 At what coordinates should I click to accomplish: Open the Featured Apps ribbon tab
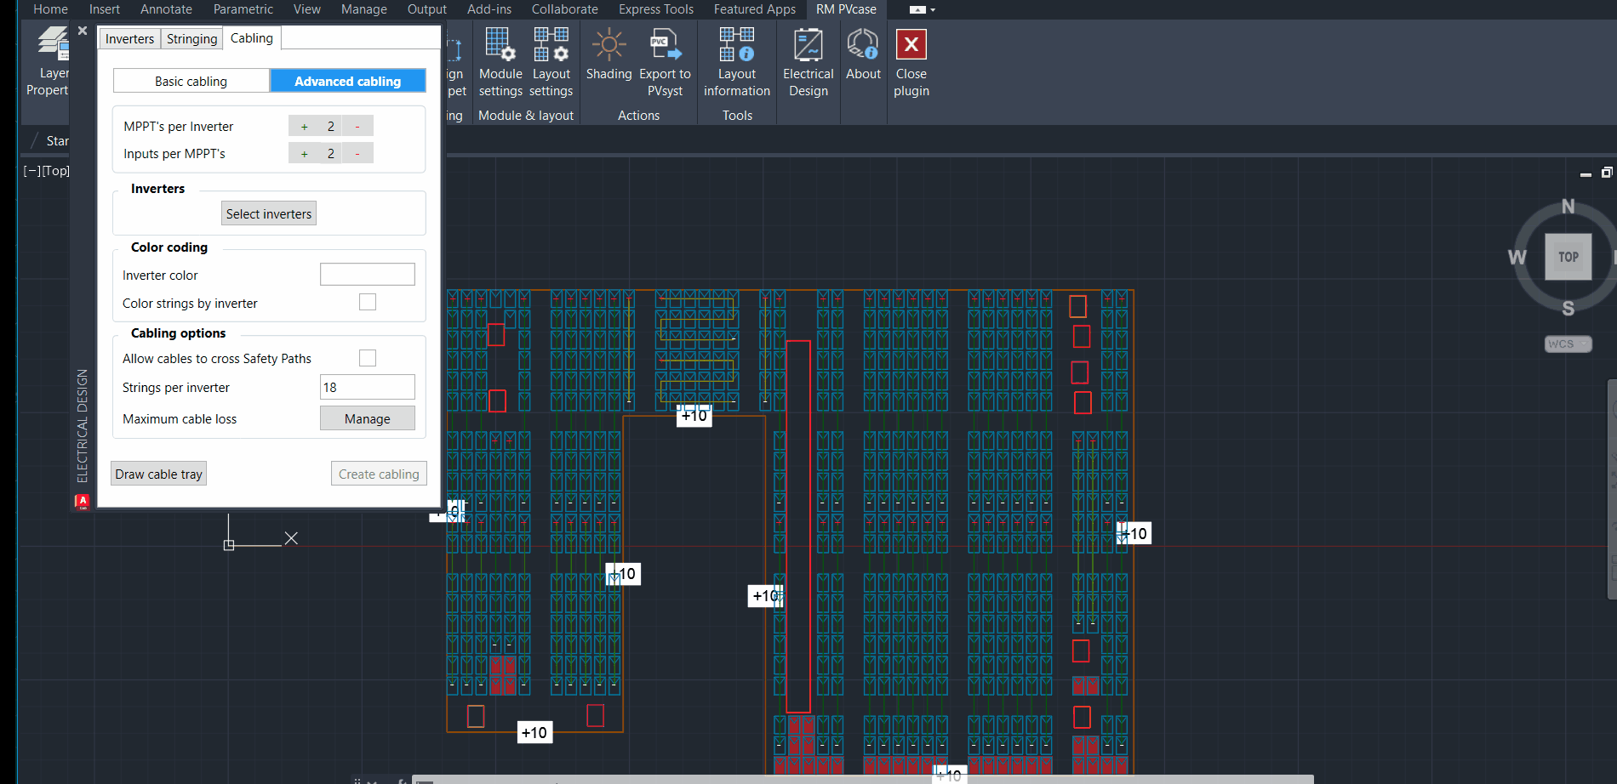(x=754, y=9)
